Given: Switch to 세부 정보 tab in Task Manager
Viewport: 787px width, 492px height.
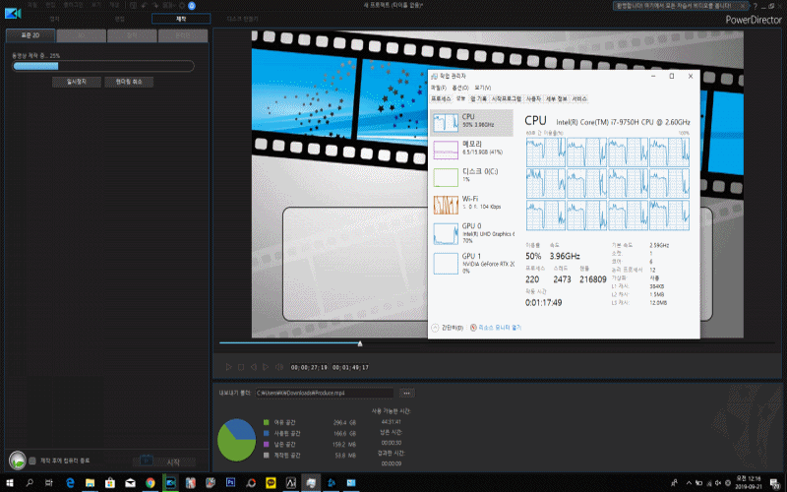Looking at the screenshot, I should pyautogui.click(x=557, y=99).
